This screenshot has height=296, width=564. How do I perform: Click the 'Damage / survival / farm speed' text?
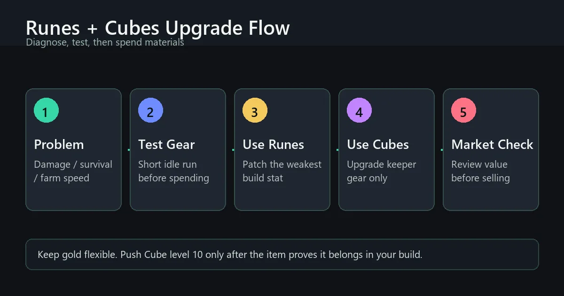click(x=73, y=171)
